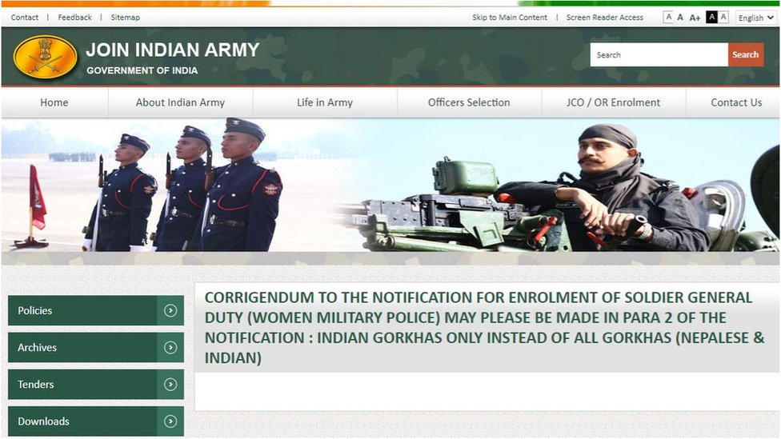781x439 pixels.
Task: Open JCO / OR Enrolment menu
Action: tap(613, 102)
